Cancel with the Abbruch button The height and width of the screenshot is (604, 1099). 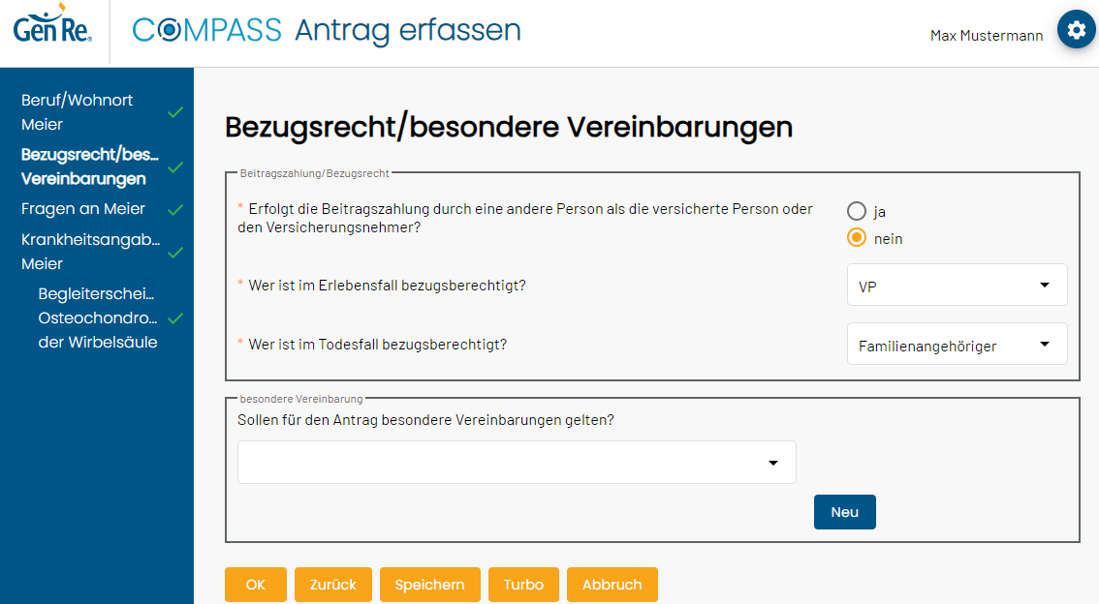(612, 585)
